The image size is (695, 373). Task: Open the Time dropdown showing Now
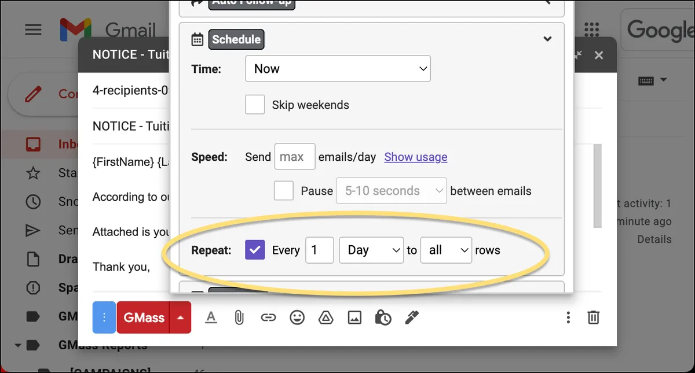[338, 69]
